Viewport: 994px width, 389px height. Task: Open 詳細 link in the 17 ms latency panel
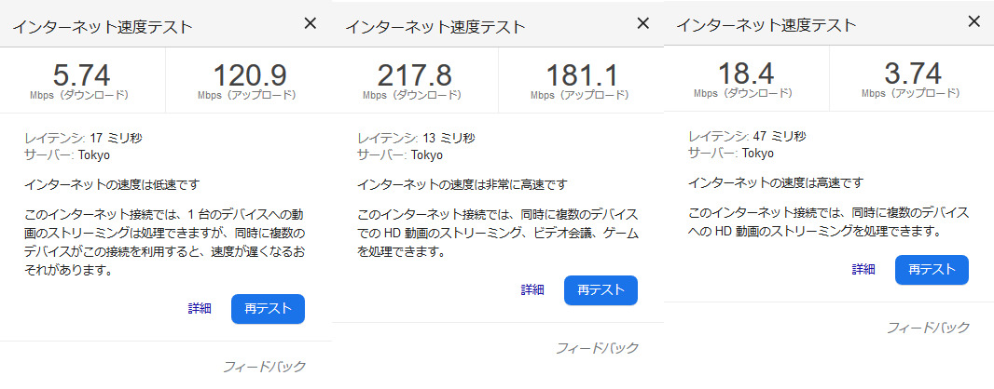(x=200, y=308)
